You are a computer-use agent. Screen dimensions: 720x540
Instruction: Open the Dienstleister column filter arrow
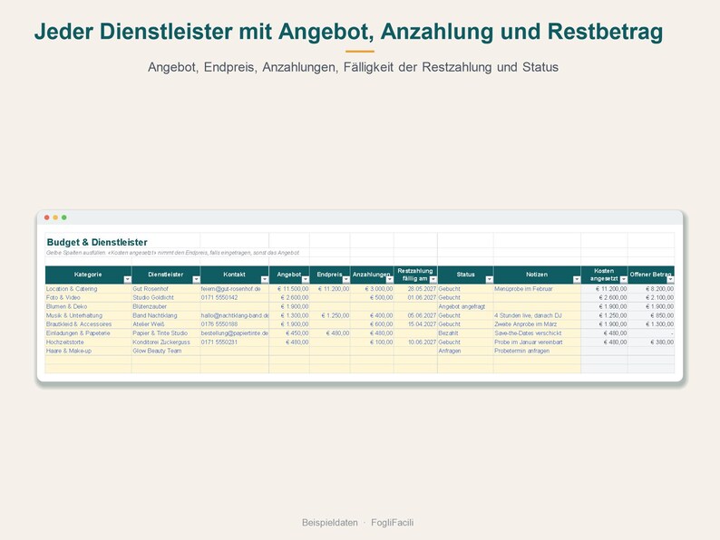(x=196, y=279)
